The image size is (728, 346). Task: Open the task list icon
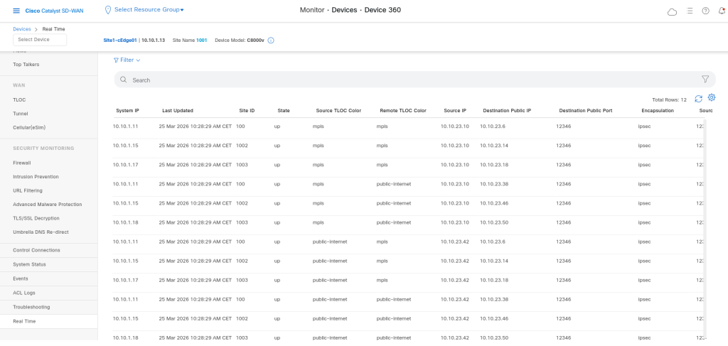pyautogui.click(x=690, y=11)
